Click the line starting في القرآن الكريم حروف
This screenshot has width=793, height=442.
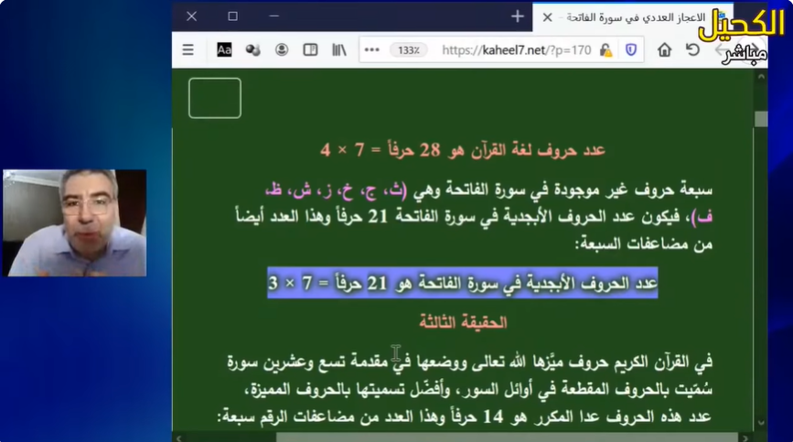tap(470, 361)
